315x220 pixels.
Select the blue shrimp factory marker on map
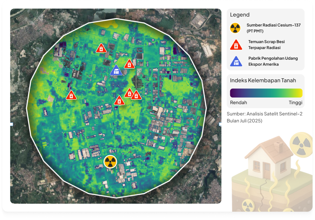116,70
